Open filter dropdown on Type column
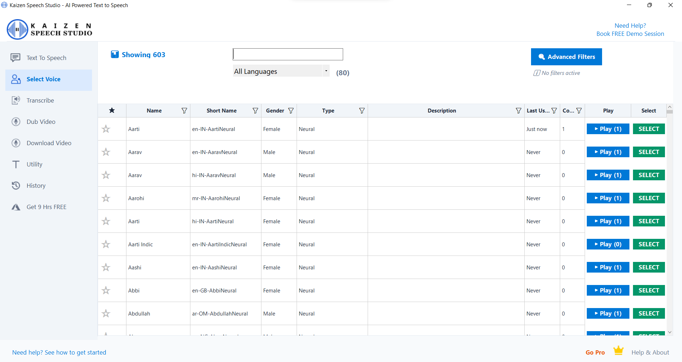The image size is (682, 362). click(x=362, y=111)
